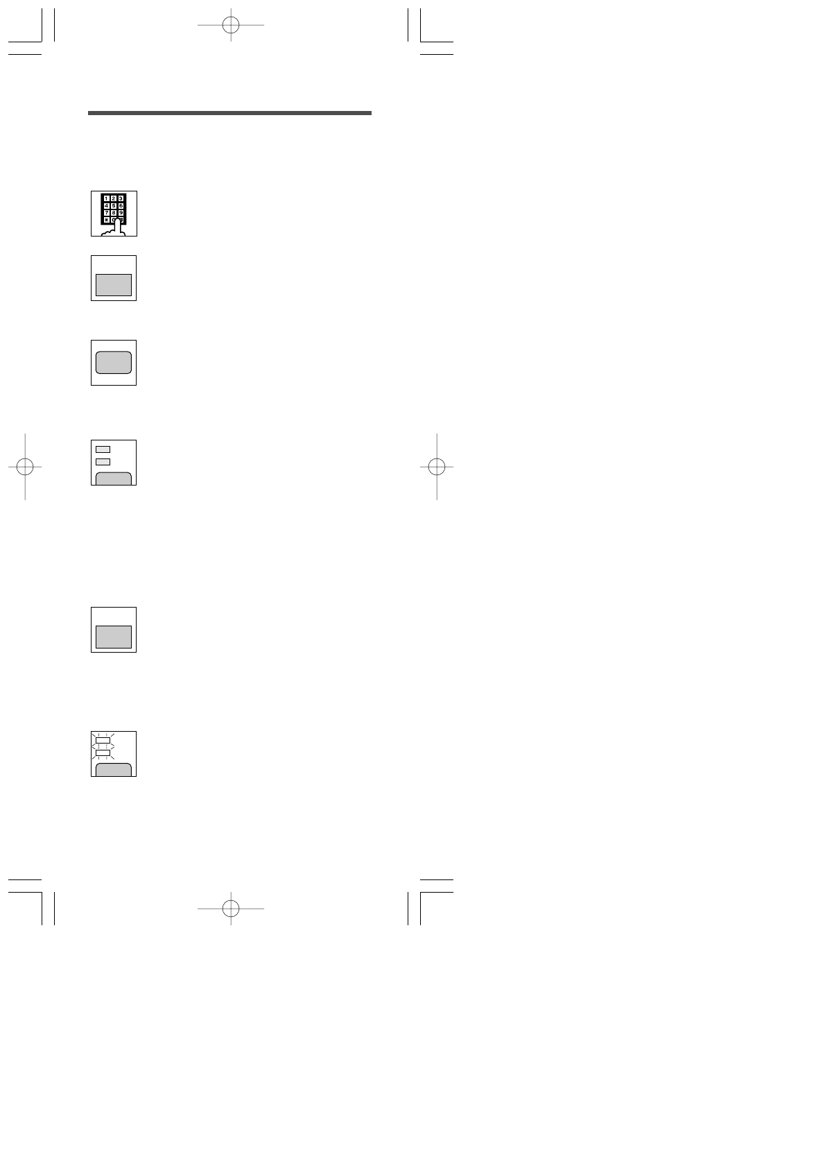Click digit 7 on the keypad icon
Image resolution: width=825 pixels, height=1168 pixels.
point(106,213)
